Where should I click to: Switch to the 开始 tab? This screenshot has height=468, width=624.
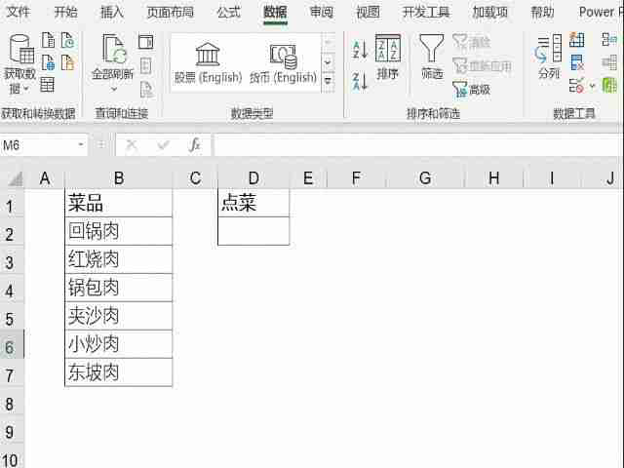(x=65, y=12)
